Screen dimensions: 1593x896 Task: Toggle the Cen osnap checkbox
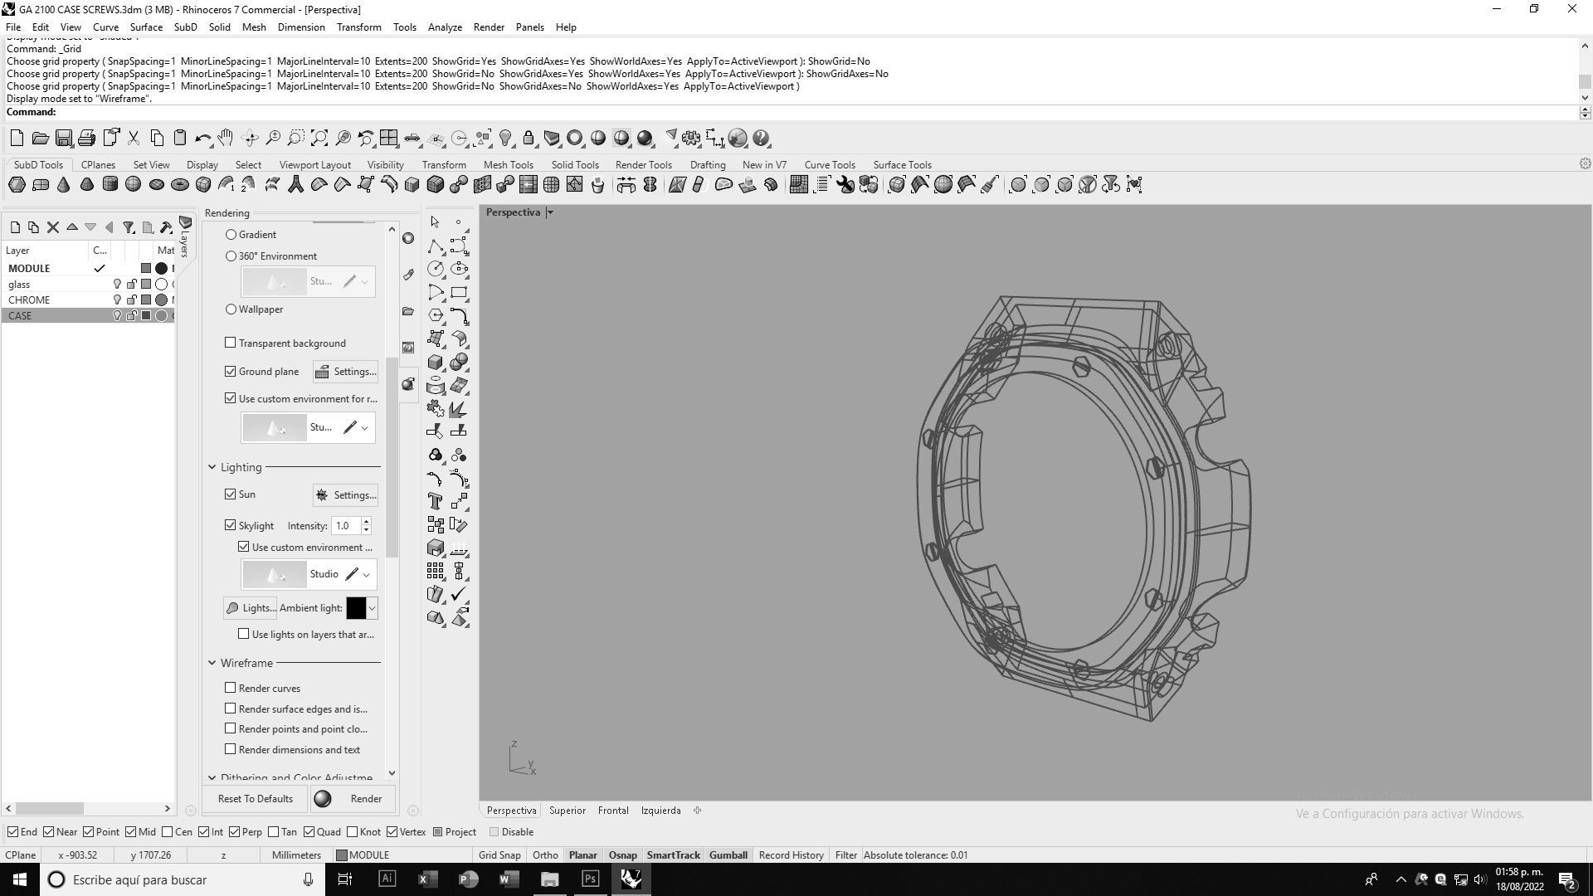(x=168, y=832)
